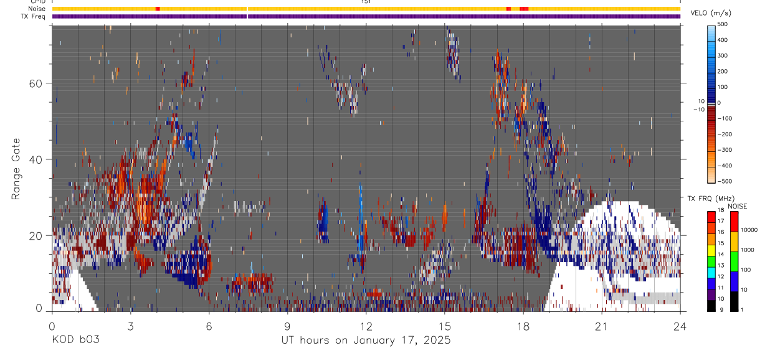Click the 12 tick label on UT hours axis

click(366, 326)
